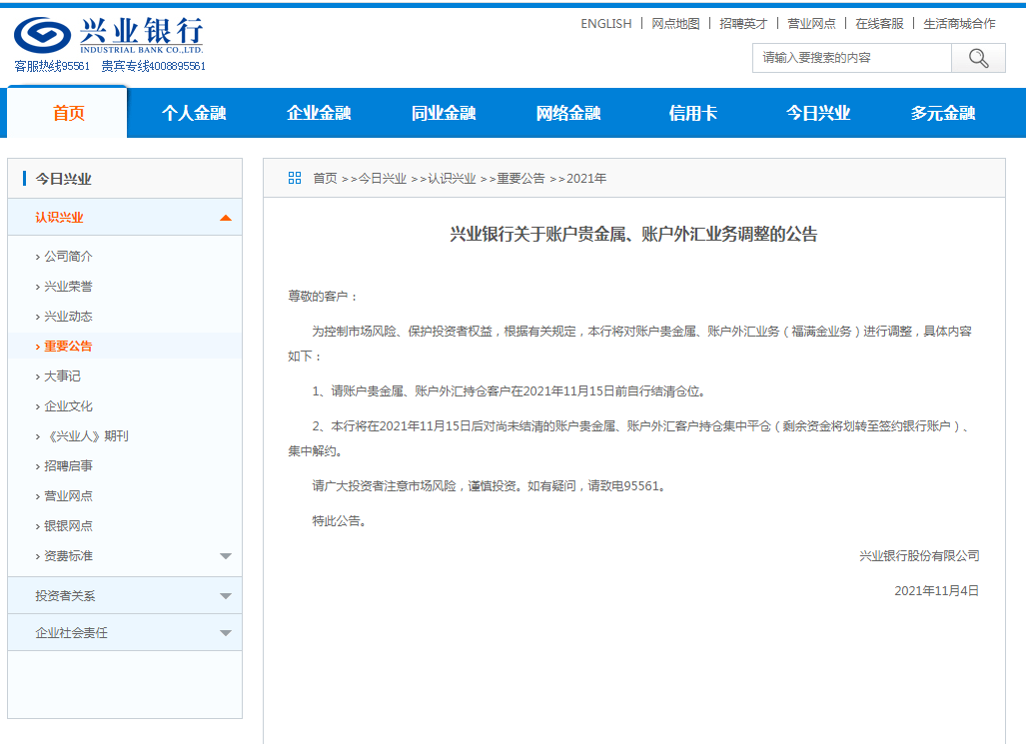1026x744 pixels.
Task: Open the 多元金融 navigation tab
Action: click(943, 113)
